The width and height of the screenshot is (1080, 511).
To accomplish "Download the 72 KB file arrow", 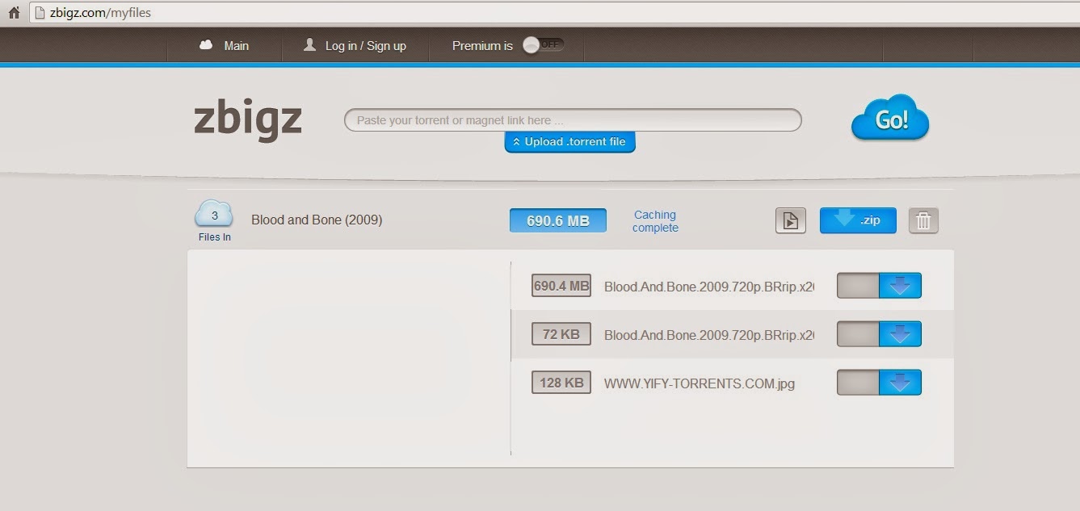I will pyautogui.click(x=900, y=334).
